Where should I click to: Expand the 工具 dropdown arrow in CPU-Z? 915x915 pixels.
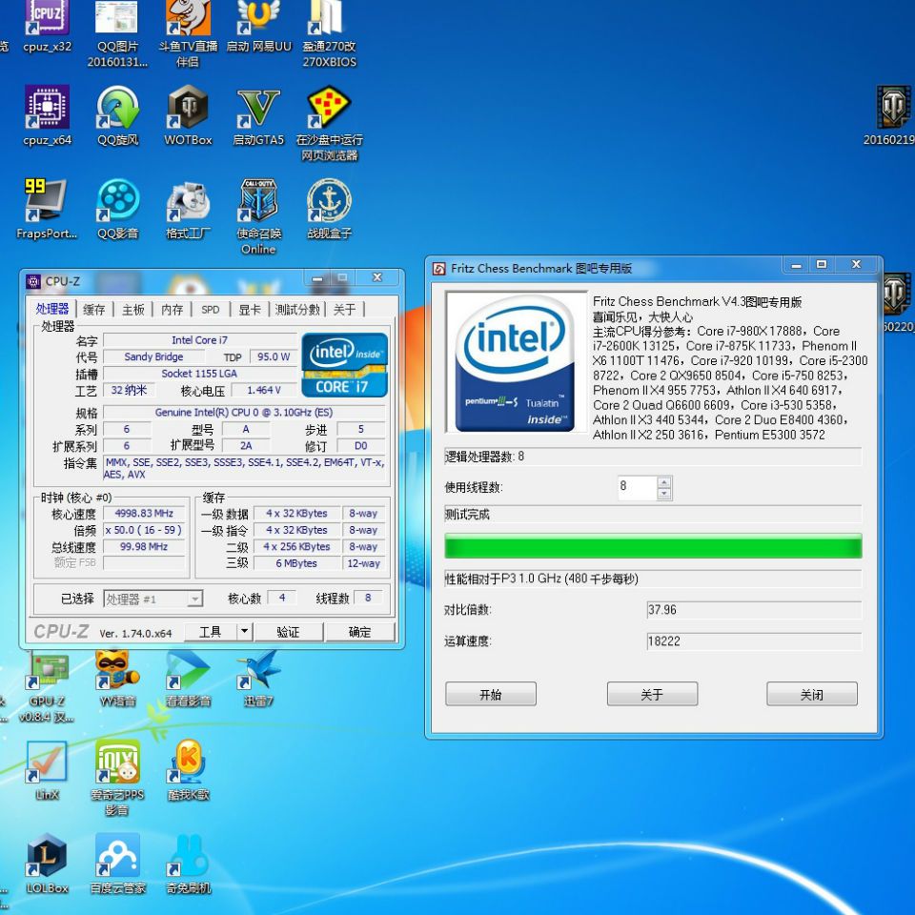coord(244,632)
